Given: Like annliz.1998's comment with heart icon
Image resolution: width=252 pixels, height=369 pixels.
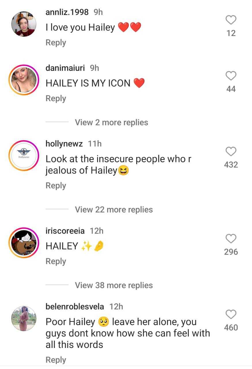Looking at the screenshot, I should (x=231, y=20).
